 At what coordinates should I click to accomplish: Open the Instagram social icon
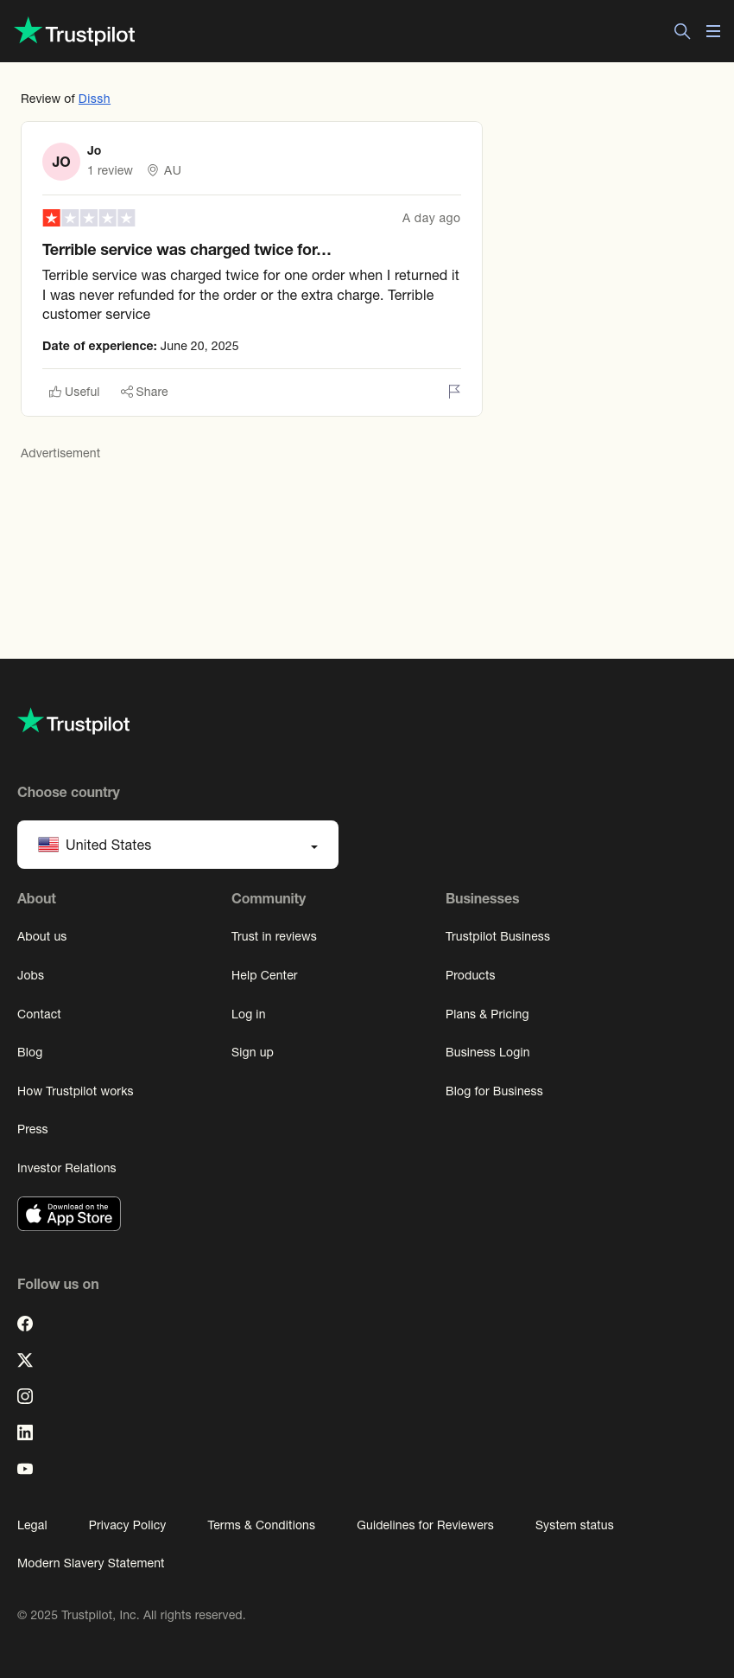(x=25, y=1396)
